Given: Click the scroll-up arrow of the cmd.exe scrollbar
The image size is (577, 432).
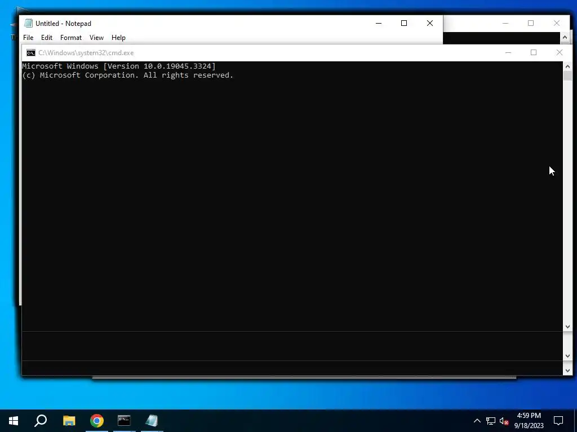Looking at the screenshot, I should pos(567,66).
